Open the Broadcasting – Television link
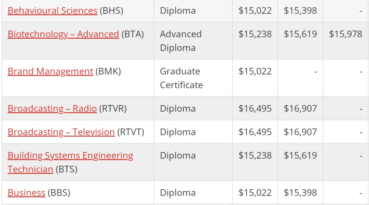The width and height of the screenshot is (369, 205). click(x=61, y=132)
